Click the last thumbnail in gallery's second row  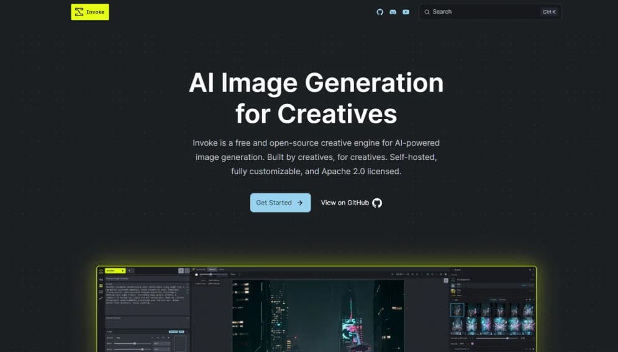pos(528,325)
